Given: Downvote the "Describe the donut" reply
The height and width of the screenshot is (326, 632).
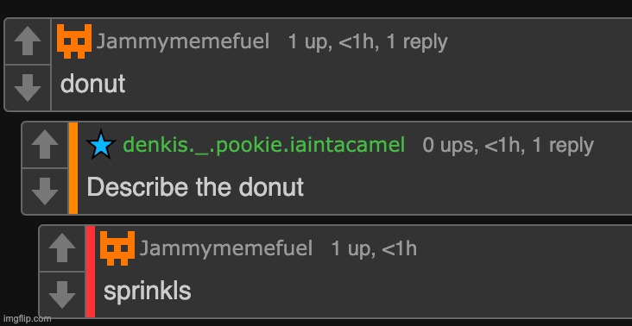Looking at the screenshot, I should [45, 191].
